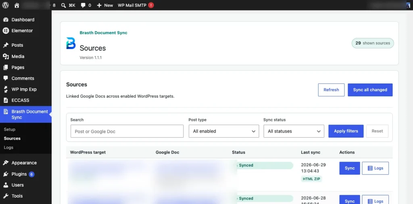
Task: Click the Dashboard gauge icon
Action: click(x=6, y=20)
